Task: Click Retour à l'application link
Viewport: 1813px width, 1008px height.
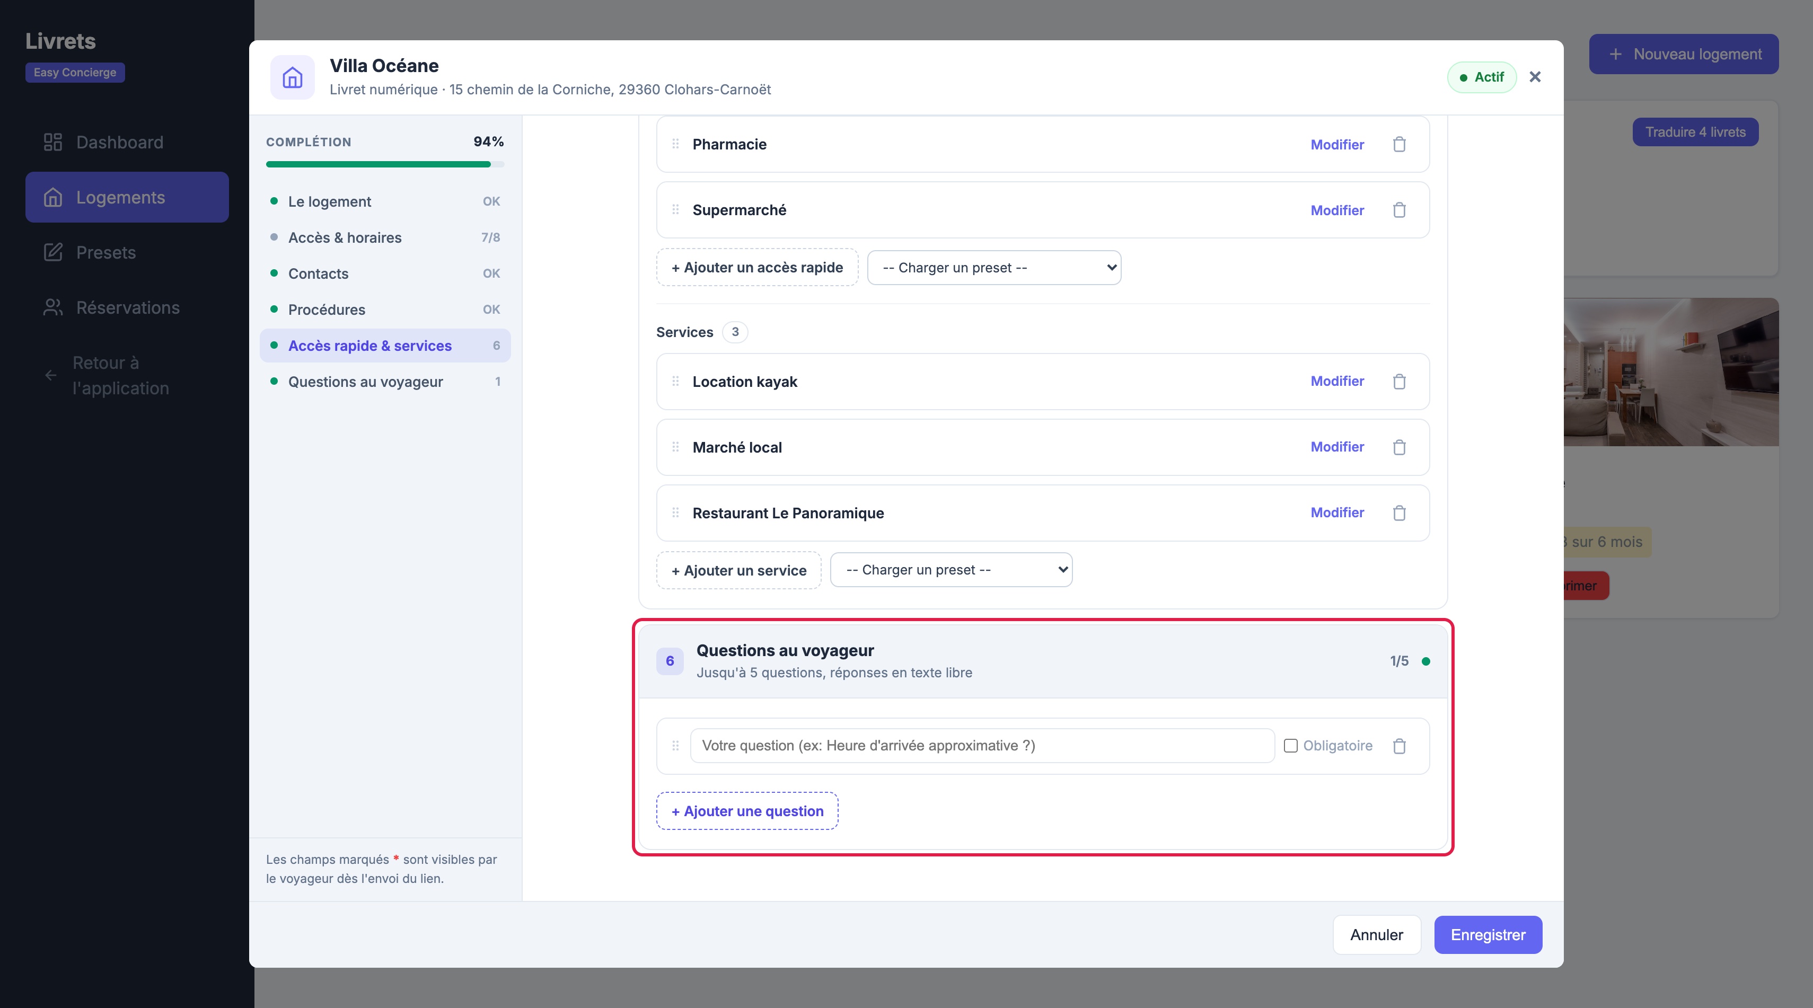Action: (127, 375)
